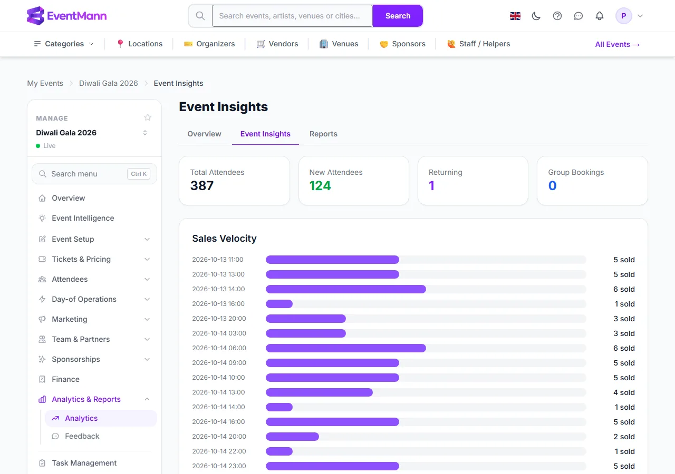
Task: Go to Locations in nav bar
Action: tap(139, 44)
